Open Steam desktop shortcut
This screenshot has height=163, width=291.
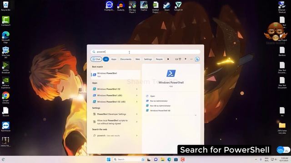coord(167,6)
